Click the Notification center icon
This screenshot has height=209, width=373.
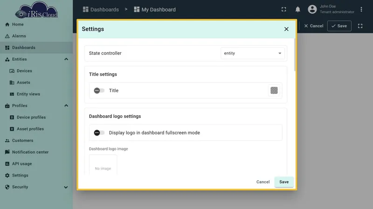coord(7,152)
